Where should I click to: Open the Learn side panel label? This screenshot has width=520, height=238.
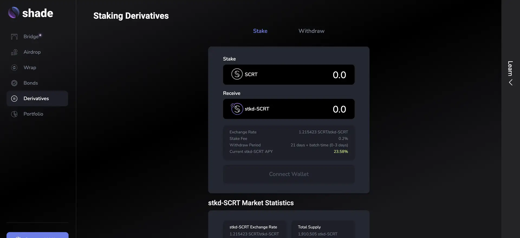tap(510, 68)
